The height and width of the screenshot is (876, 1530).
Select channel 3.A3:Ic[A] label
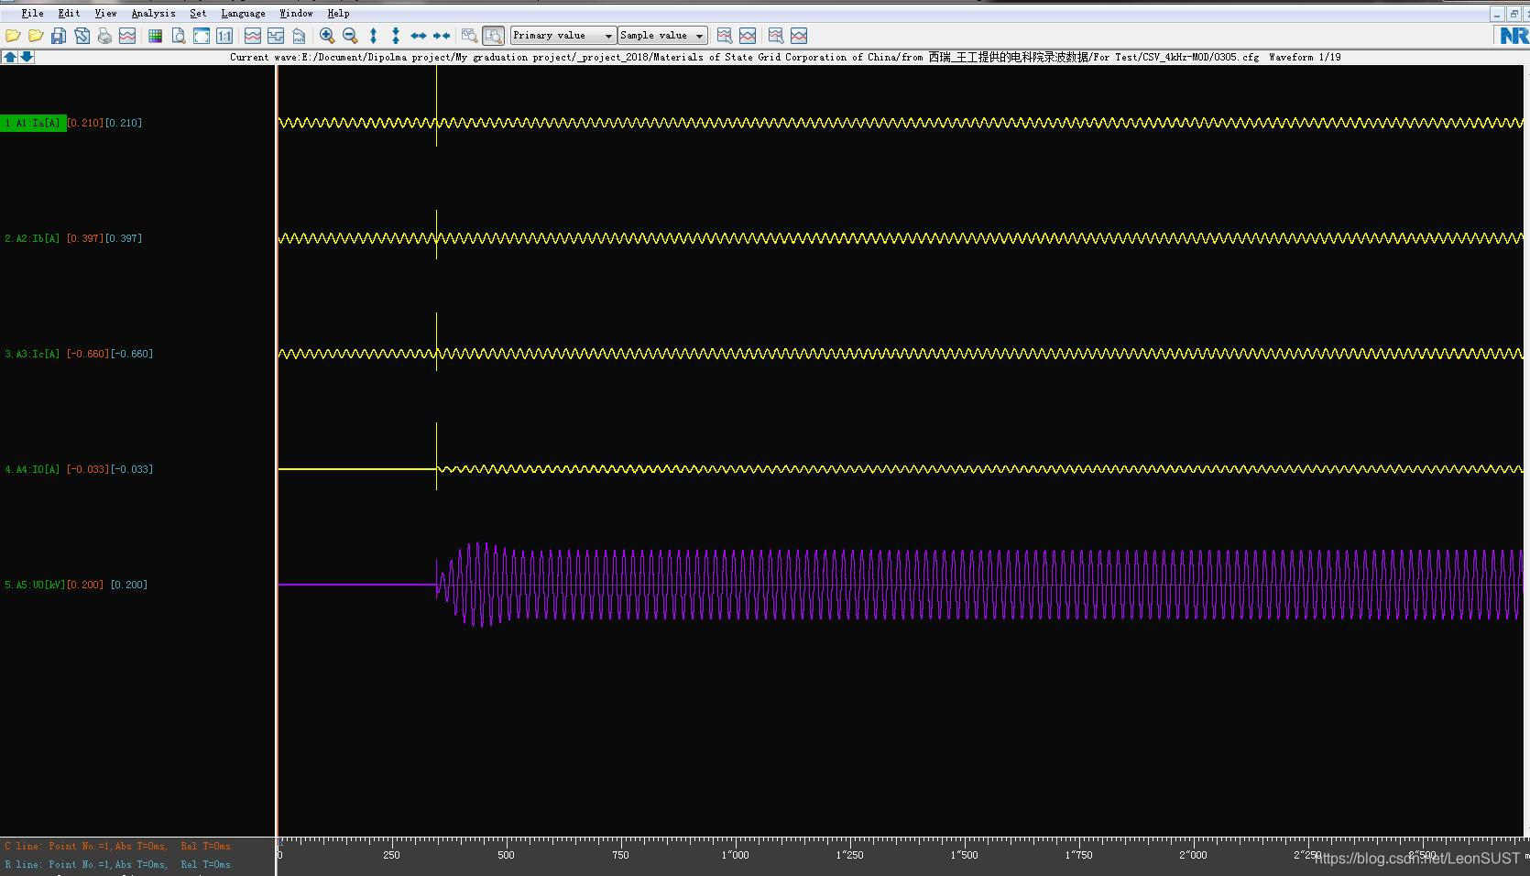pyautogui.click(x=32, y=354)
